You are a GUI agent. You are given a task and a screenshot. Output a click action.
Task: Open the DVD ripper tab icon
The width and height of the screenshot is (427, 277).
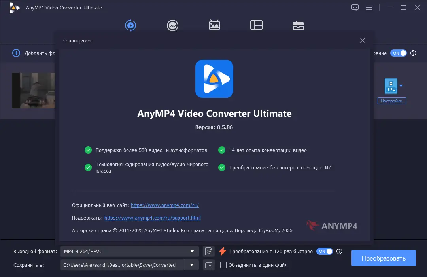tap(172, 25)
